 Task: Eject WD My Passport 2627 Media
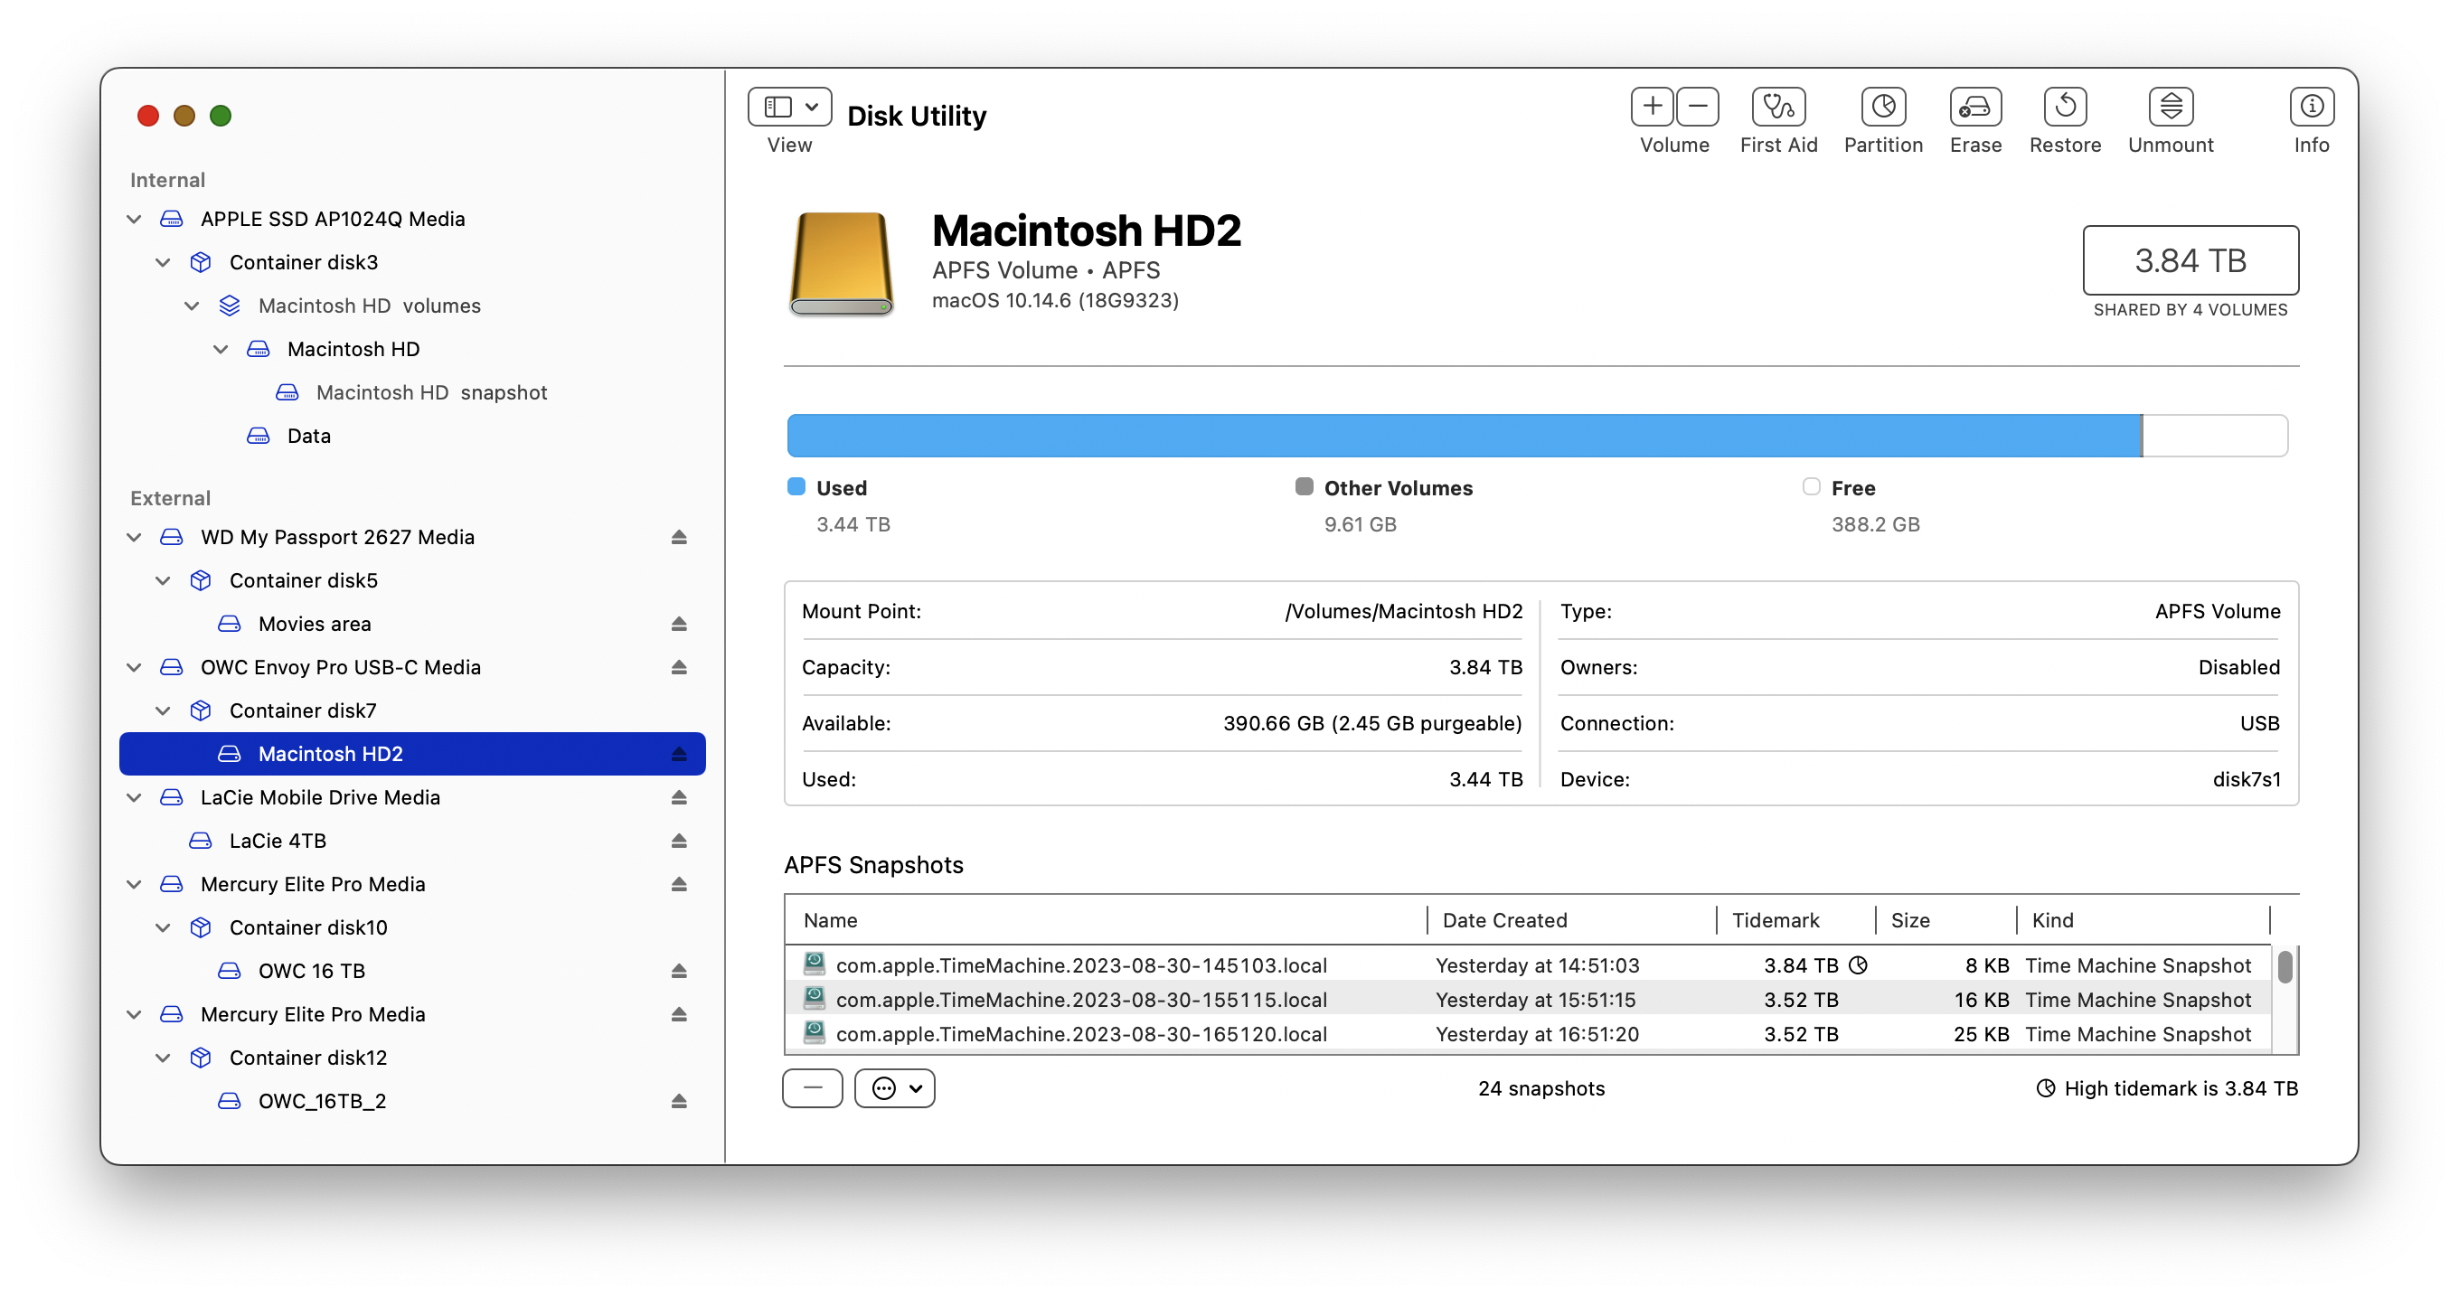[679, 537]
